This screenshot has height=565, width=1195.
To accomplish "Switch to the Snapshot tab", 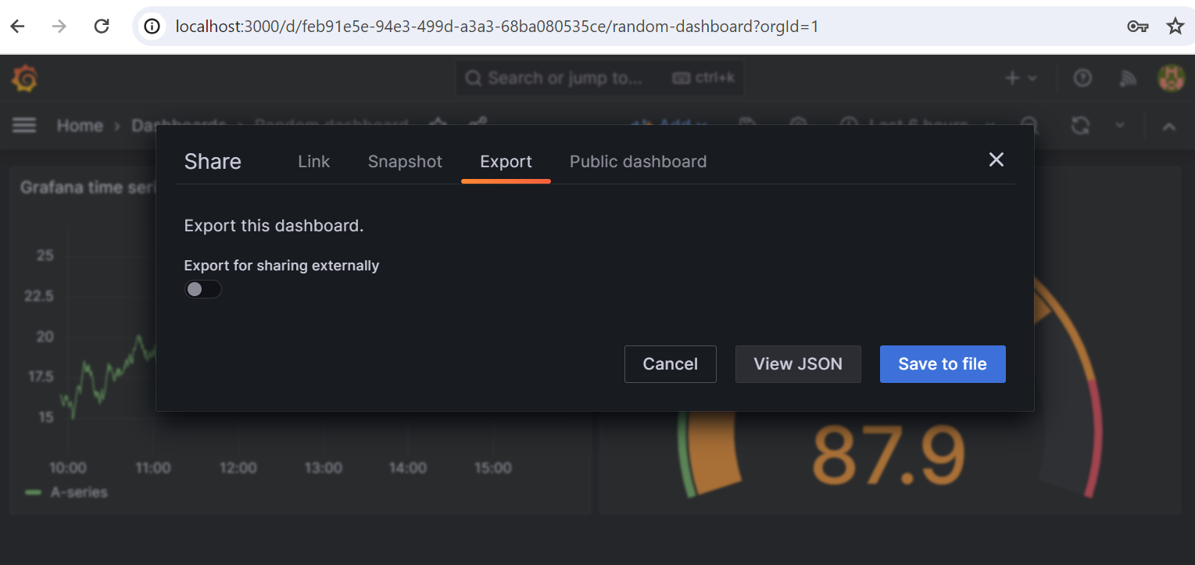I will click(405, 162).
